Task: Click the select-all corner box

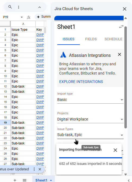Action: tap(5, 24)
